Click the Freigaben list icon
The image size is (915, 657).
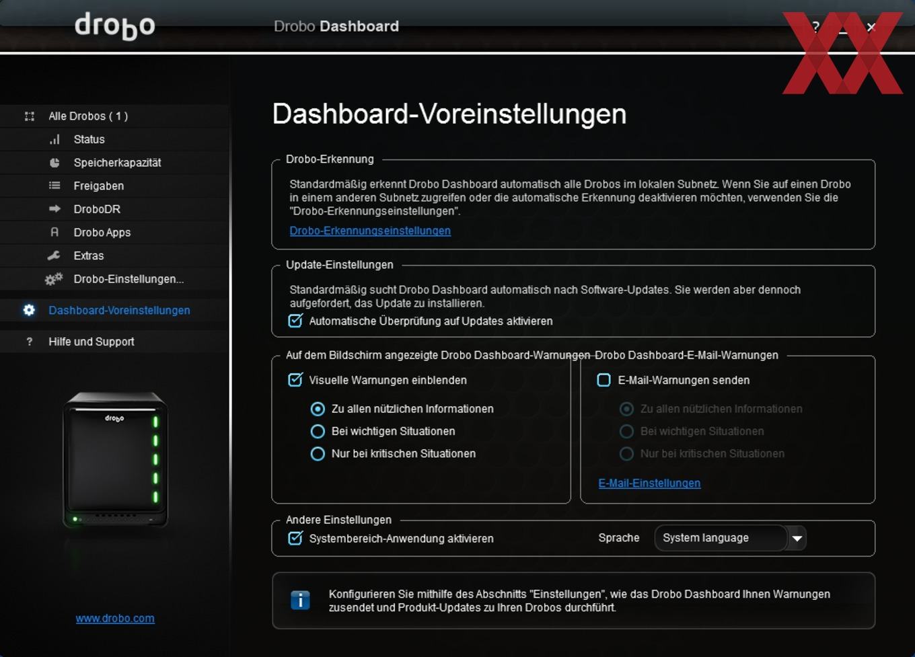54,186
